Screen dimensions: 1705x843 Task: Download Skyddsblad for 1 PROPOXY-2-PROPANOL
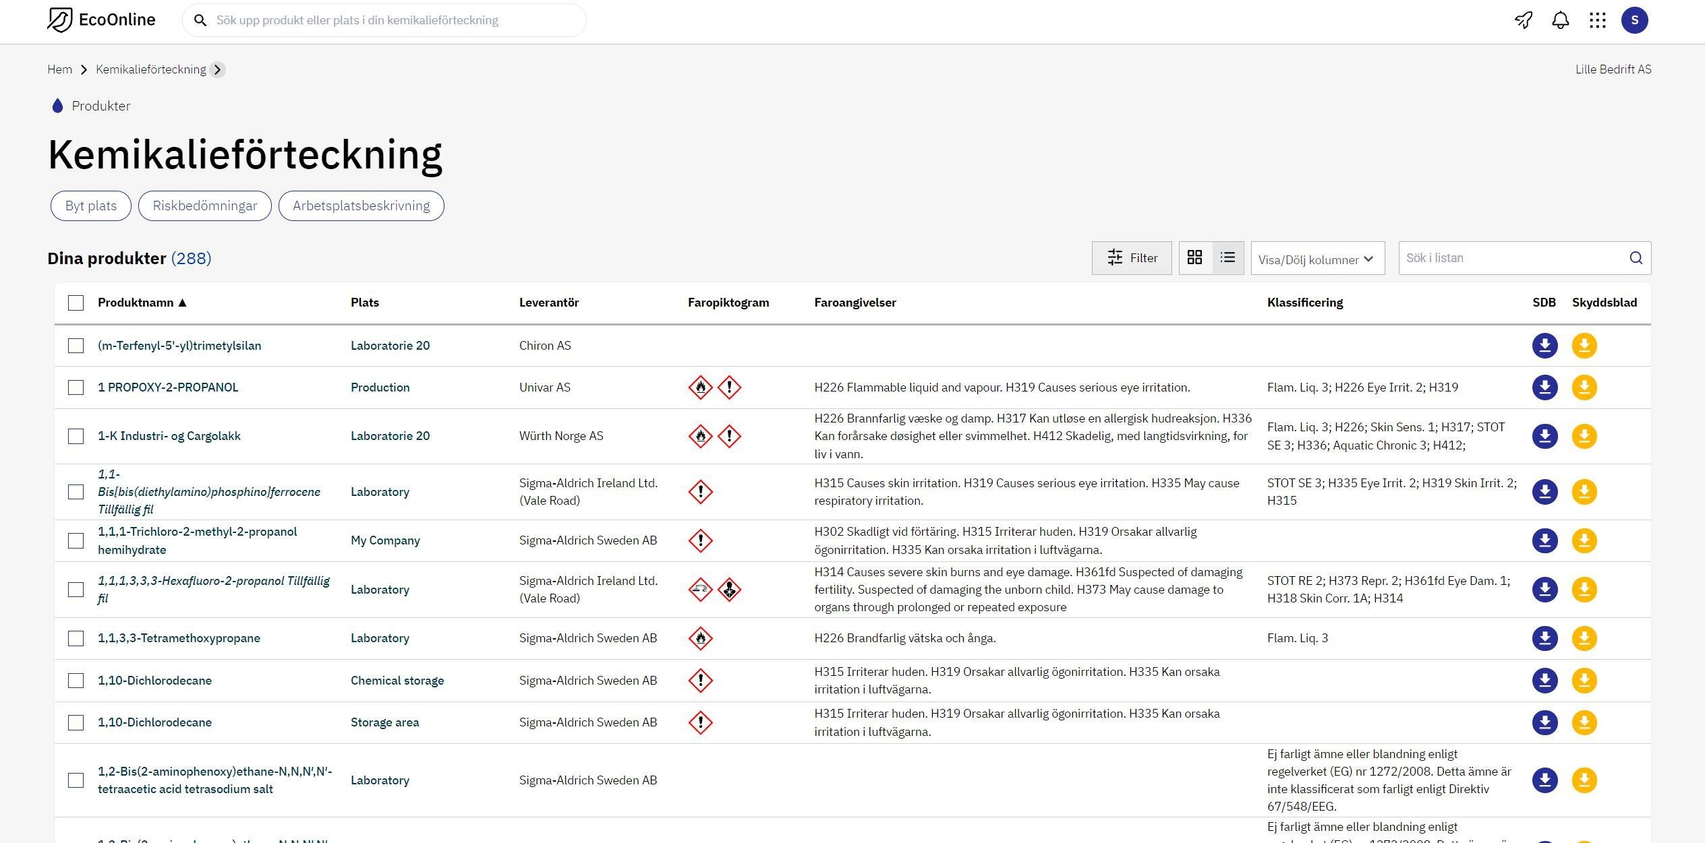[x=1584, y=387]
